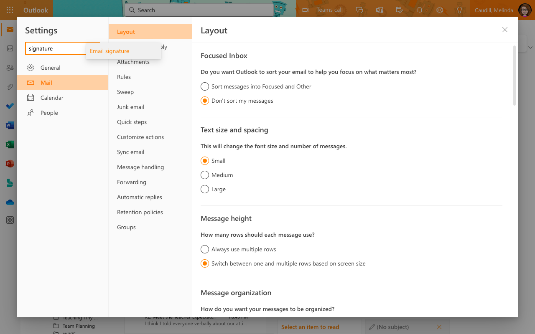Open OneDrive cloud icon
Screen dimensions: 535x334
[x=10, y=202]
